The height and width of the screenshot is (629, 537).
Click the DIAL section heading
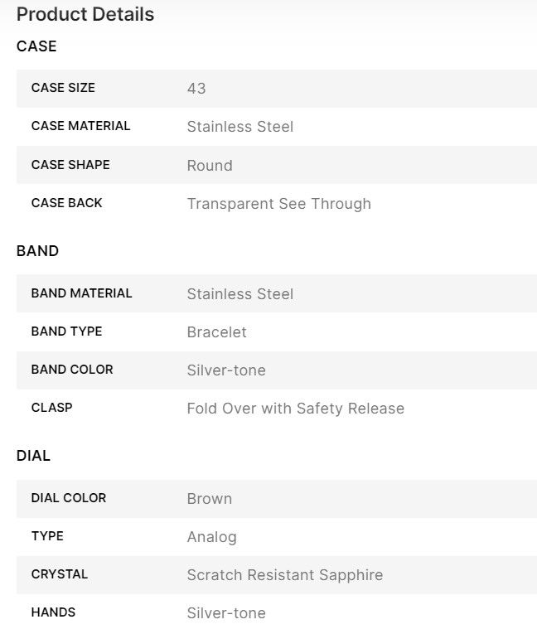point(33,456)
